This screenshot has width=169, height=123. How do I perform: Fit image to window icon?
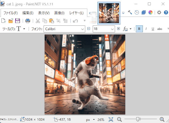pyautogui.click(x=111, y=119)
